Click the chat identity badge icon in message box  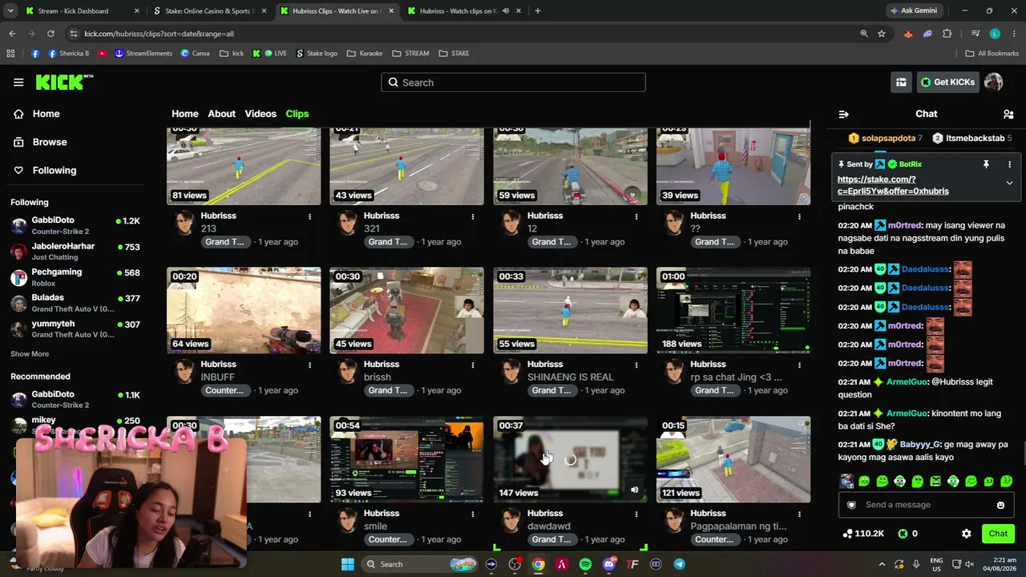(x=851, y=505)
